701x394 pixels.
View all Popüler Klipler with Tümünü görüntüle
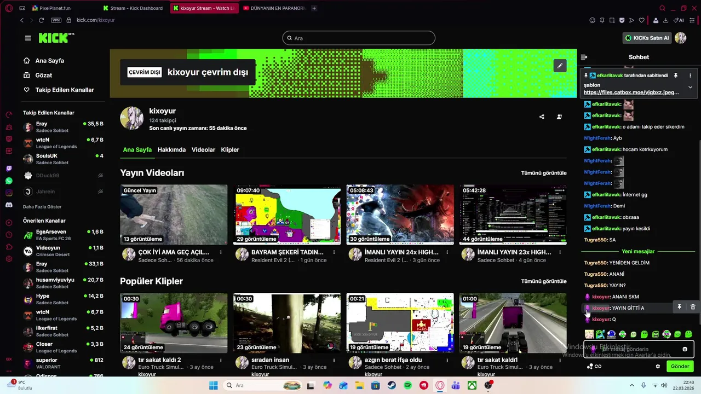(x=544, y=281)
